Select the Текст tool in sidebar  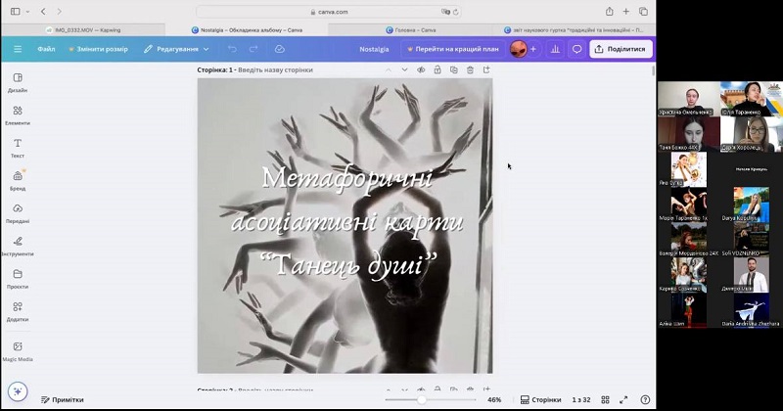[18, 148]
